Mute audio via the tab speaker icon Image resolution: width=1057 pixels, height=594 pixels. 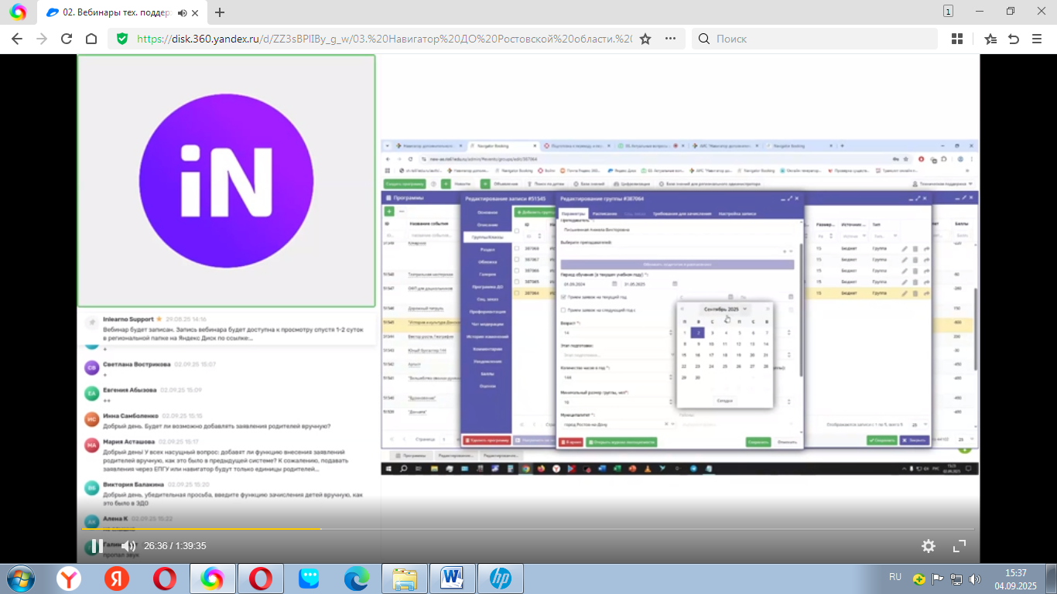pyautogui.click(x=182, y=12)
